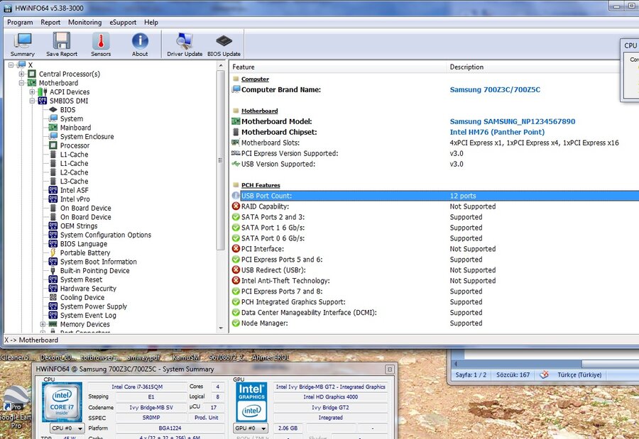Viewport: 639px width, 439px height.
Task: Select Built-in Pointing Device item
Action: (94, 271)
